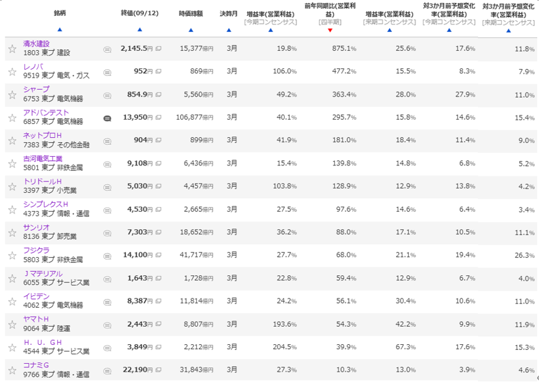
Task: Sort by 時価総額 using its column arrow
Action: click(191, 30)
